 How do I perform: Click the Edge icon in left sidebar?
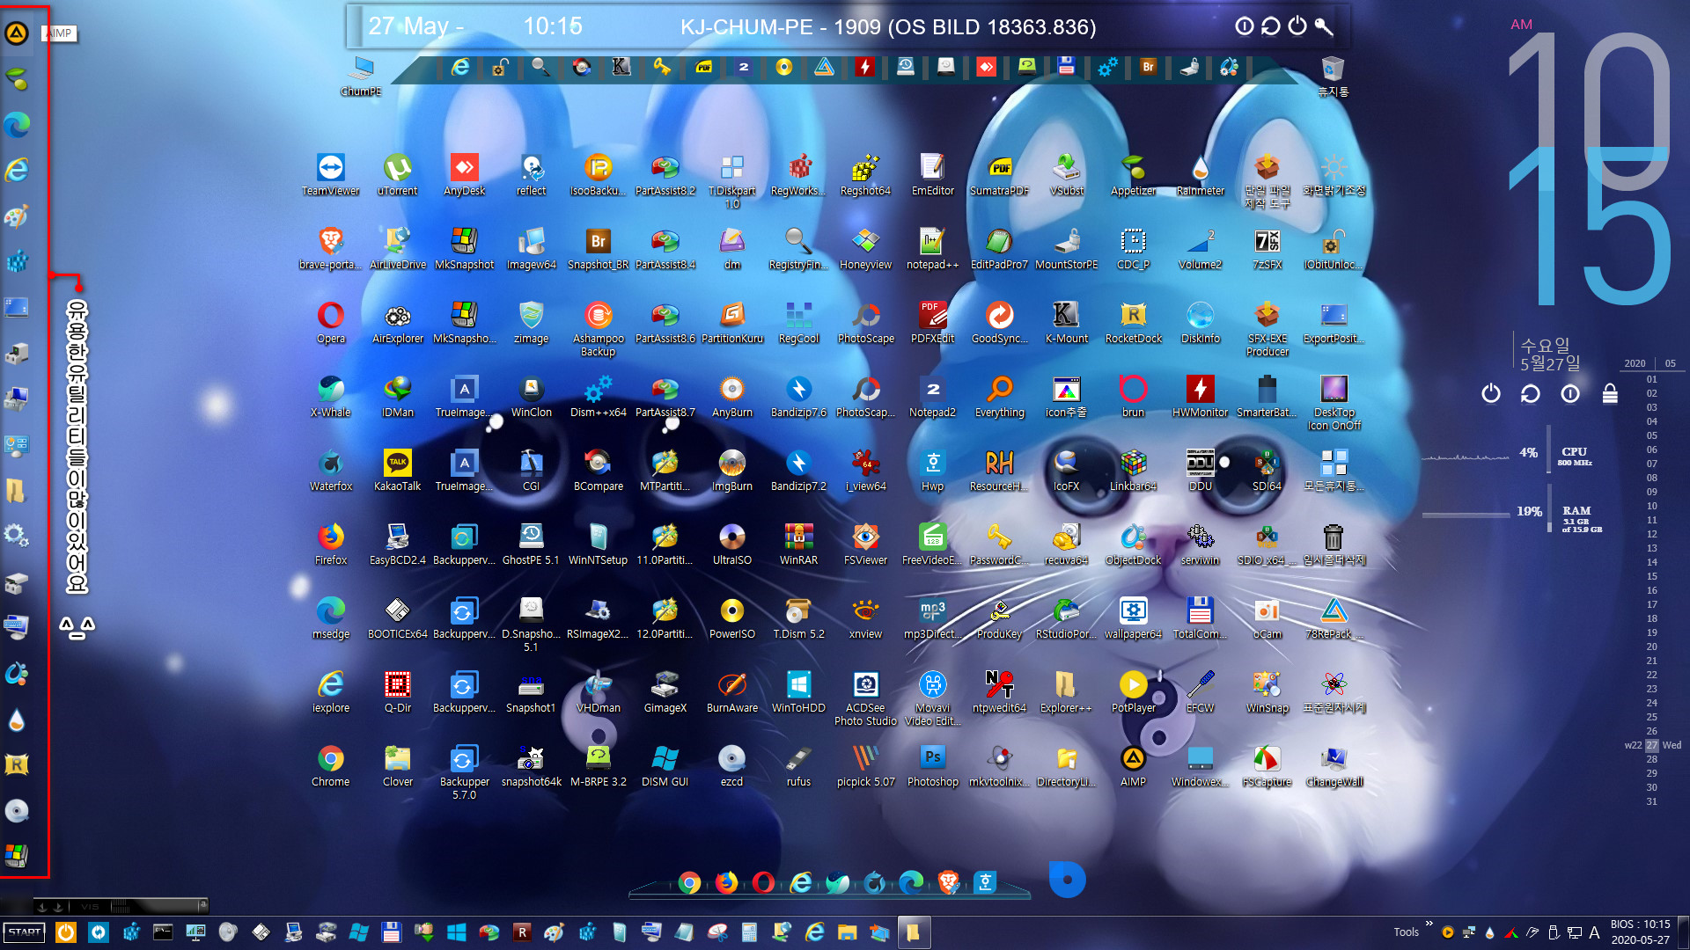click(17, 125)
